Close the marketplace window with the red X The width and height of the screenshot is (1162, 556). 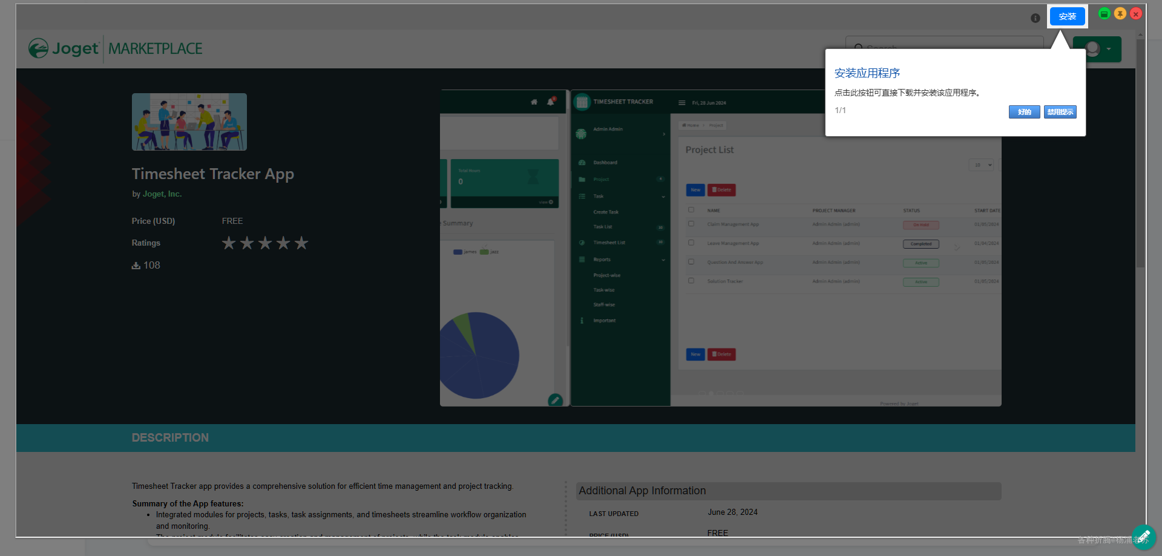(x=1136, y=14)
